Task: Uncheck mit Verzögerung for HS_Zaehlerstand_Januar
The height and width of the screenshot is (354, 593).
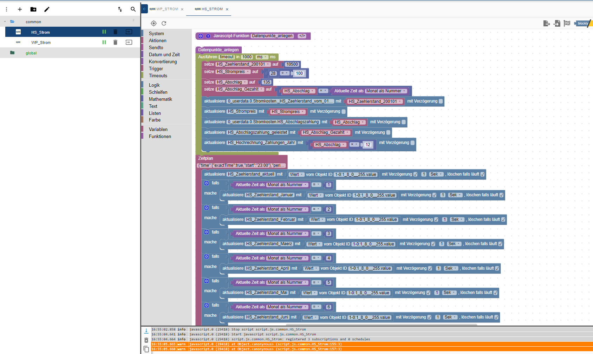Action: tap(435, 195)
